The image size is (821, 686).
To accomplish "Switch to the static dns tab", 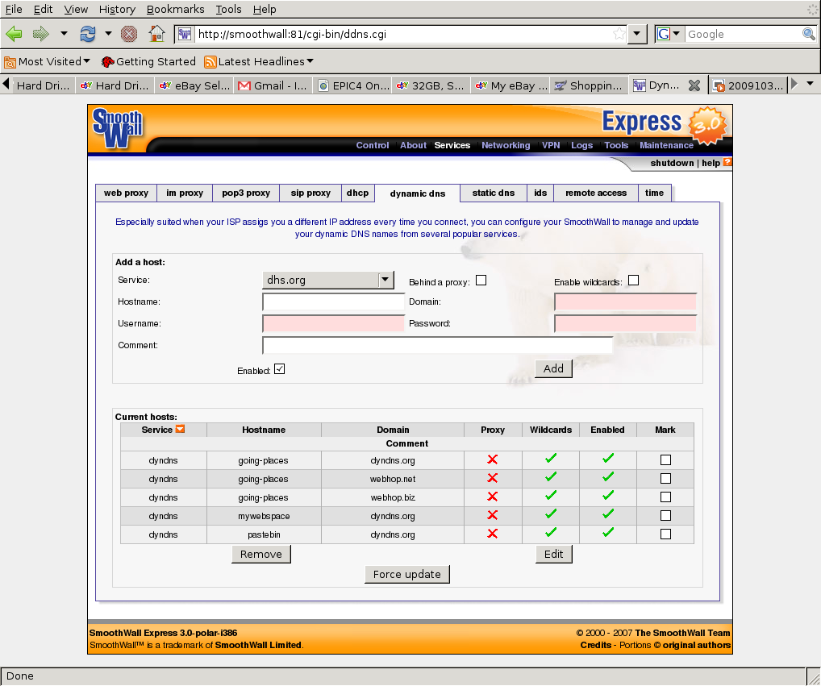I will click(x=493, y=193).
